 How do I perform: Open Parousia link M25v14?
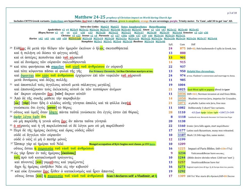pyautogui.click(x=159, y=36)
